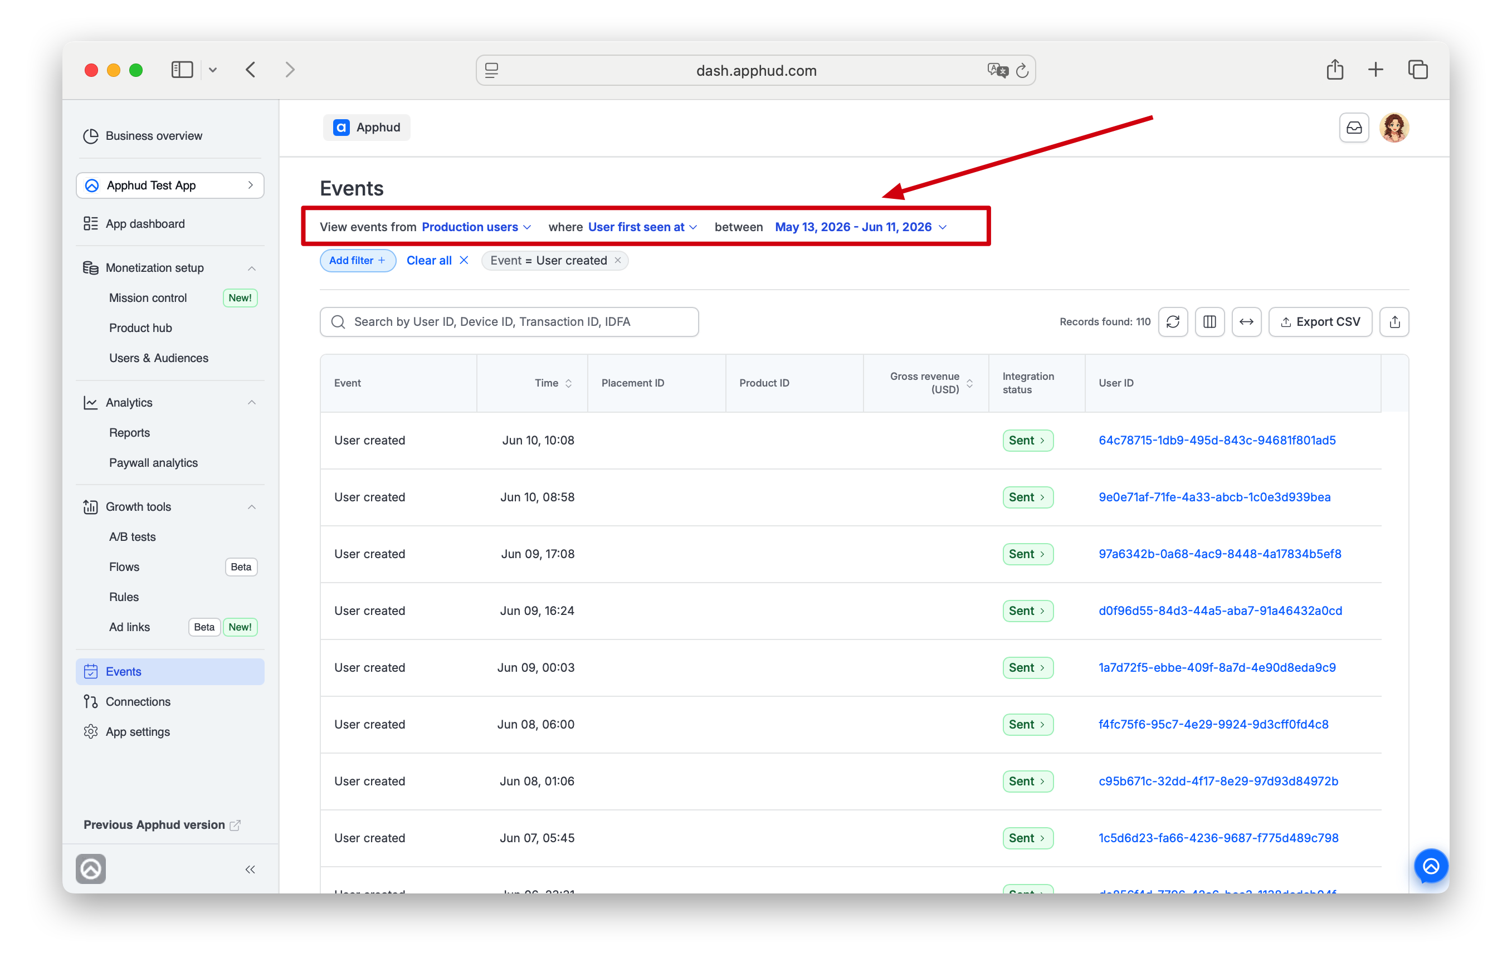Open a new Safari tab
Image resolution: width=1512 pixels, height=977 pixels.
click(1375, 70)
